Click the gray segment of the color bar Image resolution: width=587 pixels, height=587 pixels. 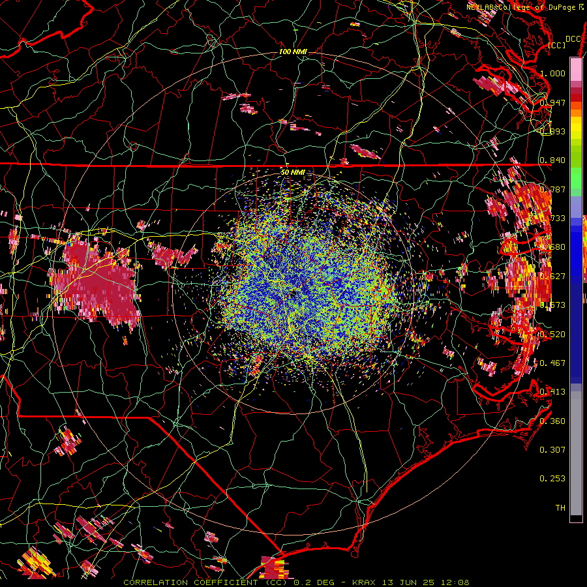pos(576,453)
